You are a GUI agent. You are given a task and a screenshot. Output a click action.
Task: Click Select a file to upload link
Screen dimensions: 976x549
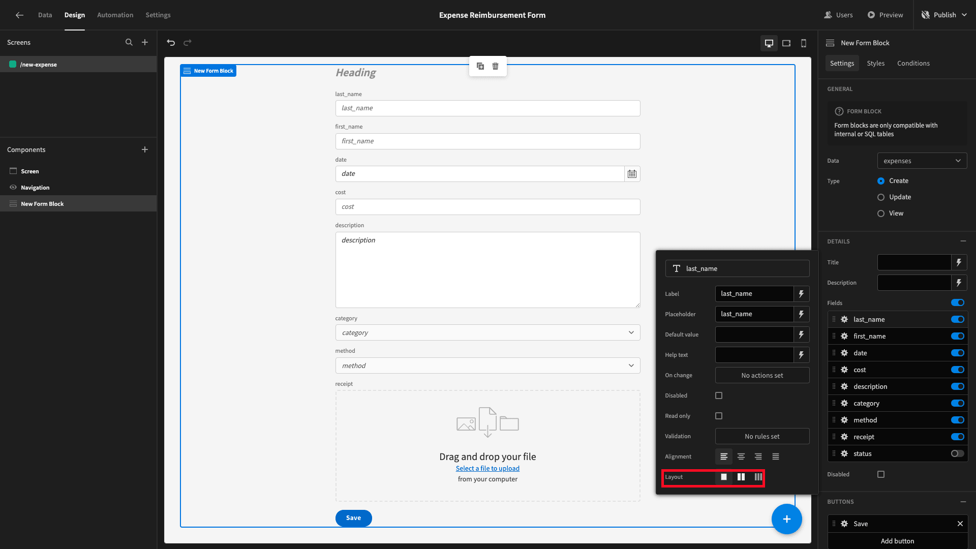[487, 468]
